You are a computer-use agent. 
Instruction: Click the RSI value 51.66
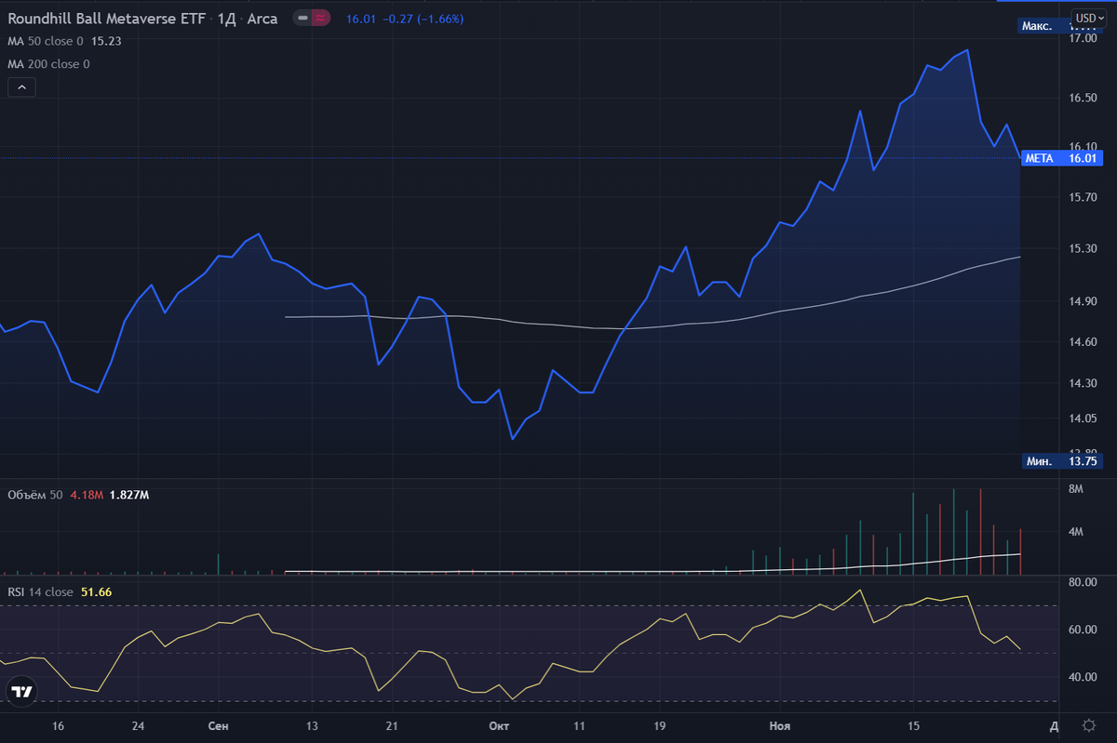click(x=97, y=591)
